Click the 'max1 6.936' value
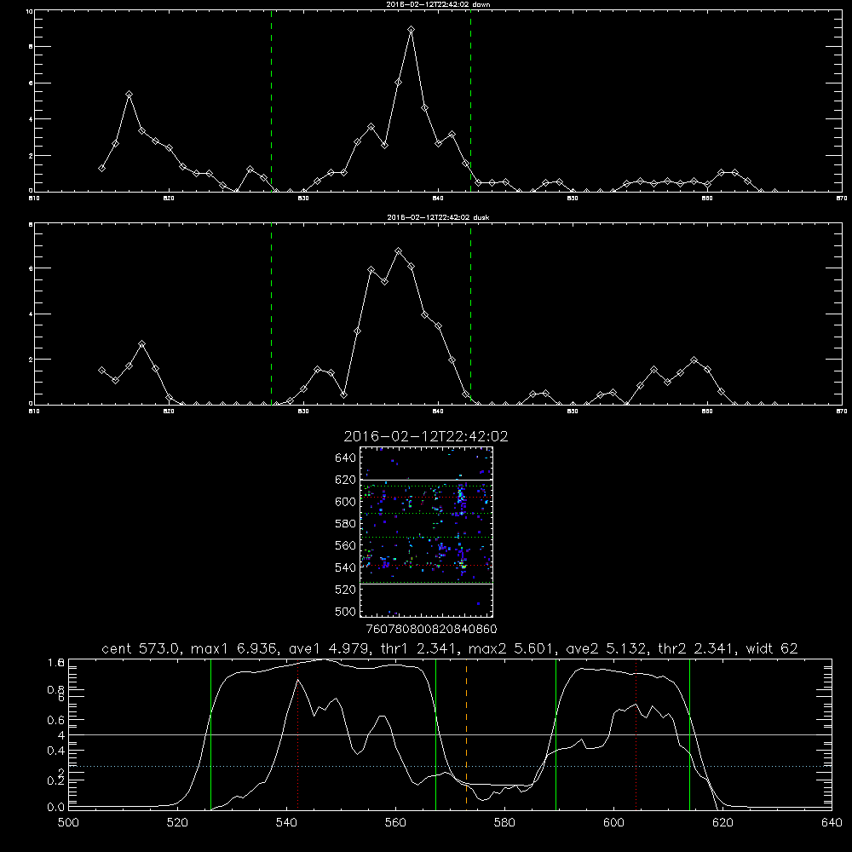 click(x=236, y=648)
